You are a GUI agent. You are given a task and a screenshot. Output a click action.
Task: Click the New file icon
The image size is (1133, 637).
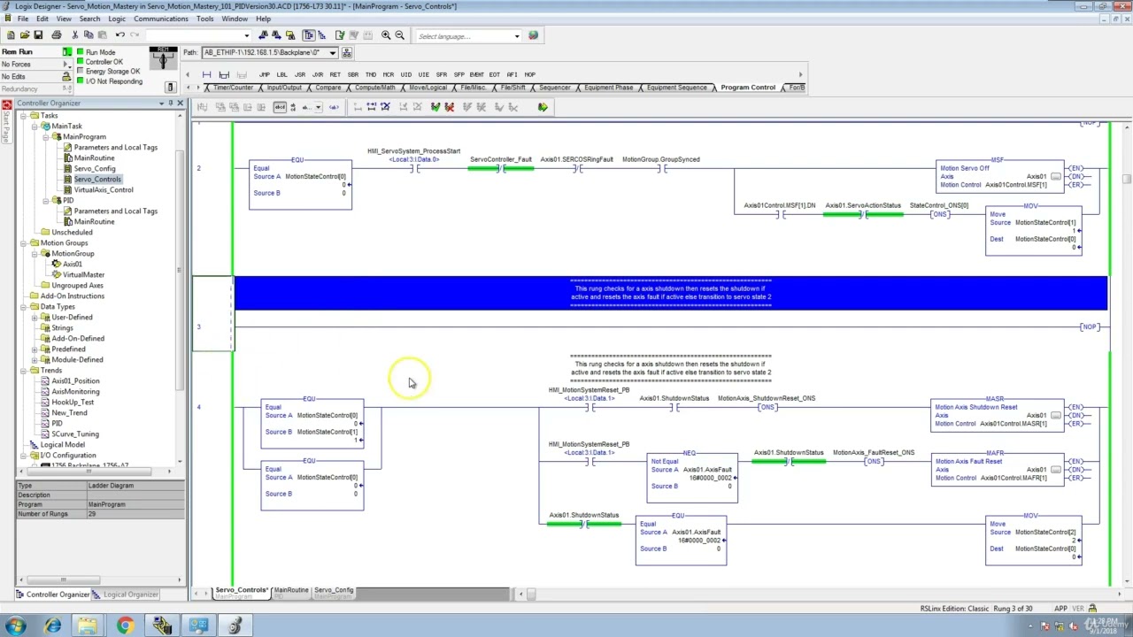coord(11,35)
